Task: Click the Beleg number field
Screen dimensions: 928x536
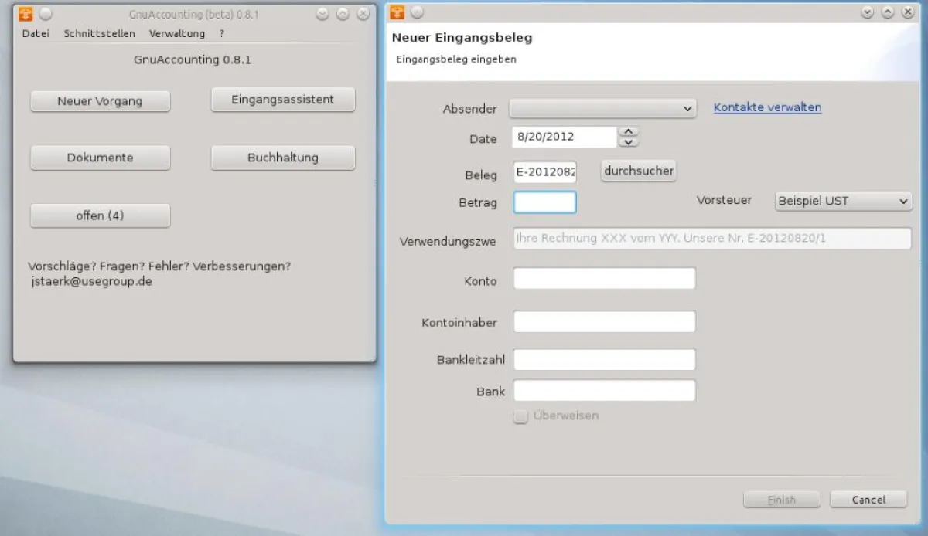Action: pyautogui.click(x=545, y=171)
